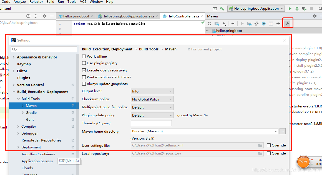Expand Appearance & Behavior in settings tree
Image resolution: width=322 pixels, height=175 pixels.
(x=14, y=57)
